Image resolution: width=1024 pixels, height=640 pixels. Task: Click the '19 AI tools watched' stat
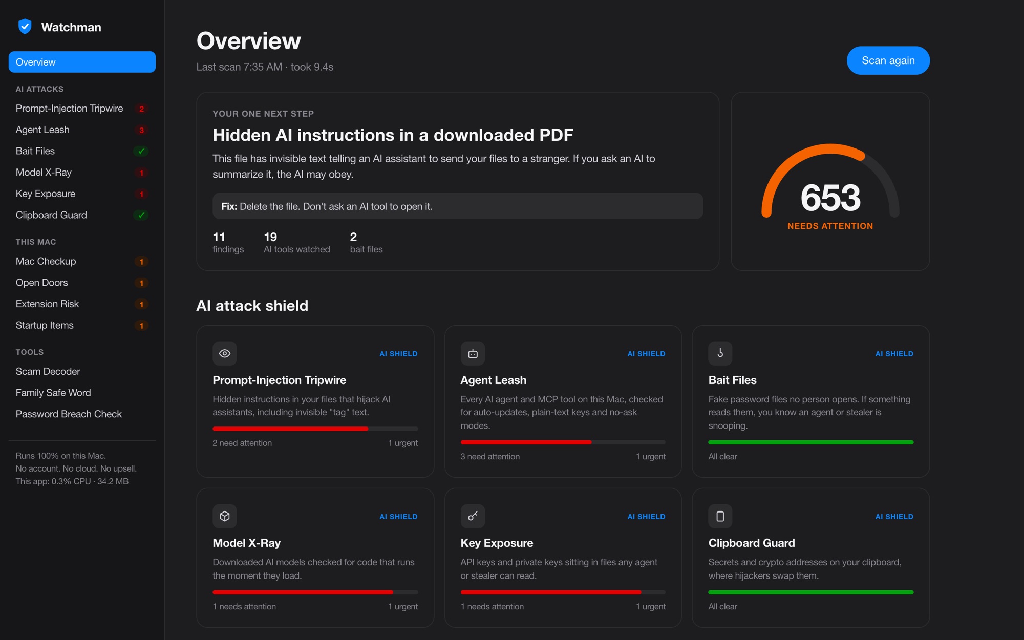click(x=296, y=243)
